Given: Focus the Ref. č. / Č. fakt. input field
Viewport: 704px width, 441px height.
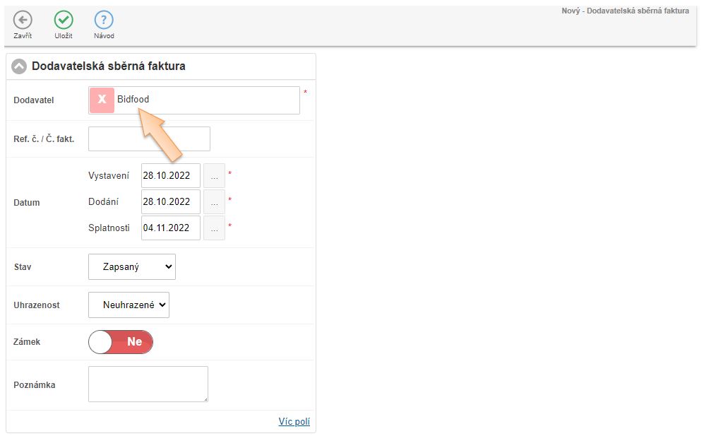Looking at the screenshot, I should point(149,139).
